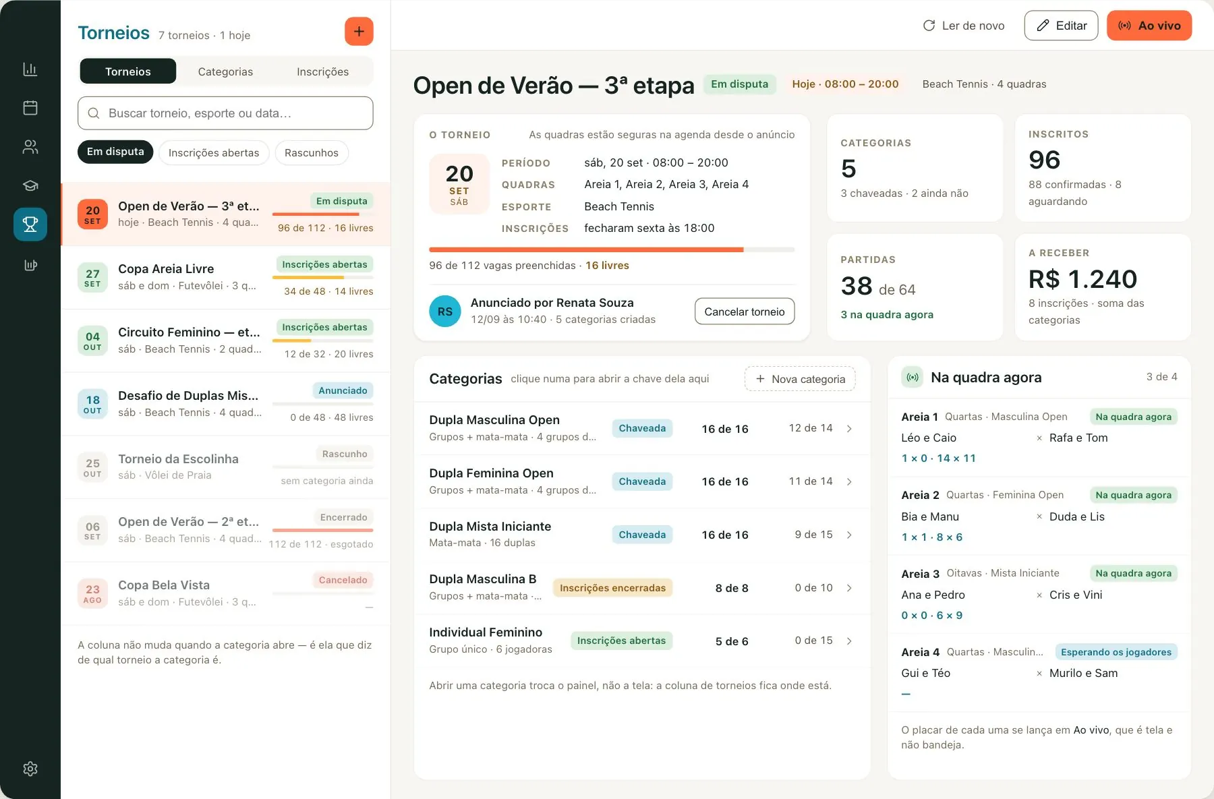Screen dimensions: 1214x799
Task: Open the people icon in sidebar
Action: point(30,147)
